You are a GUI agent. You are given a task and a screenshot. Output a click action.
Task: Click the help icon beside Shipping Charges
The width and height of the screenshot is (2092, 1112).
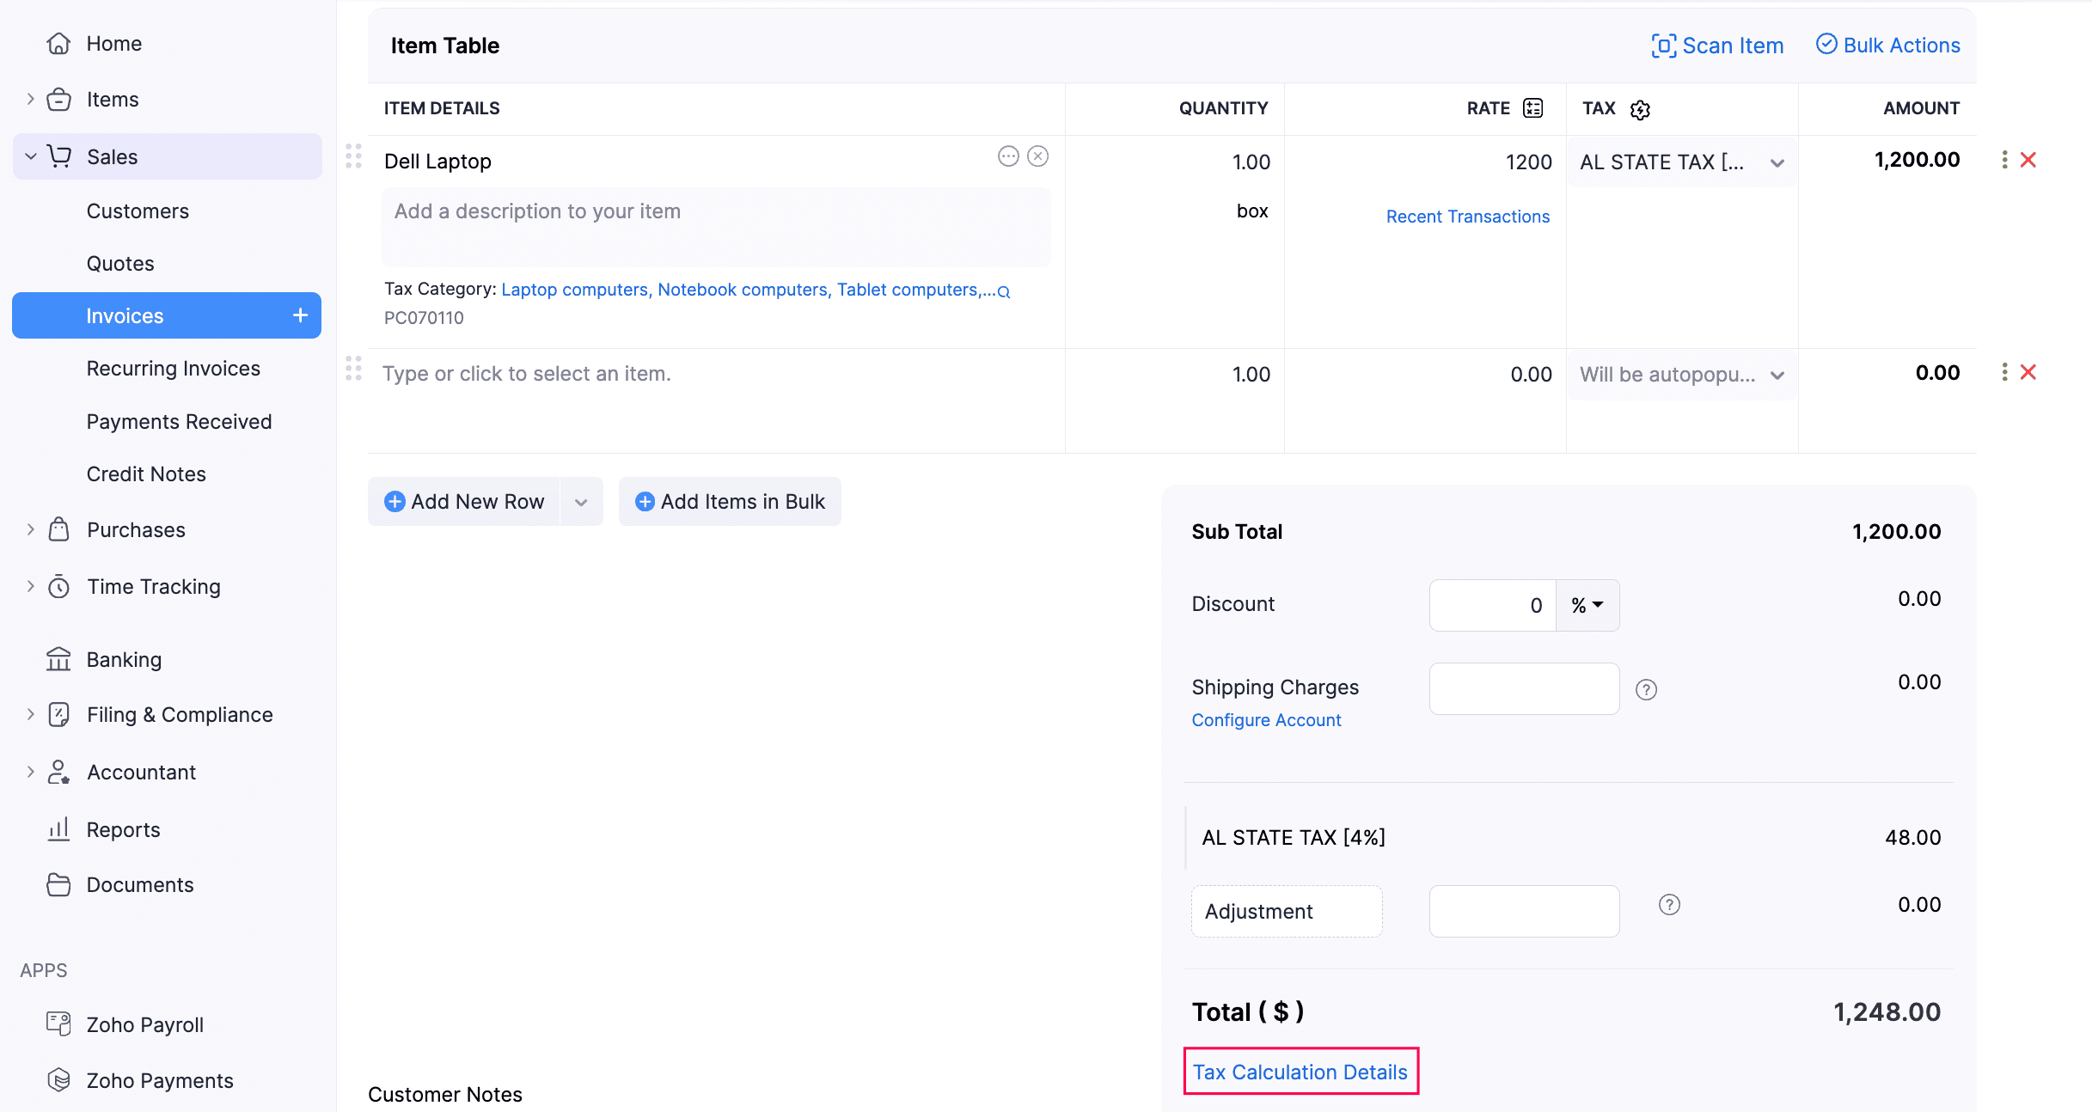pos(1645,688)
